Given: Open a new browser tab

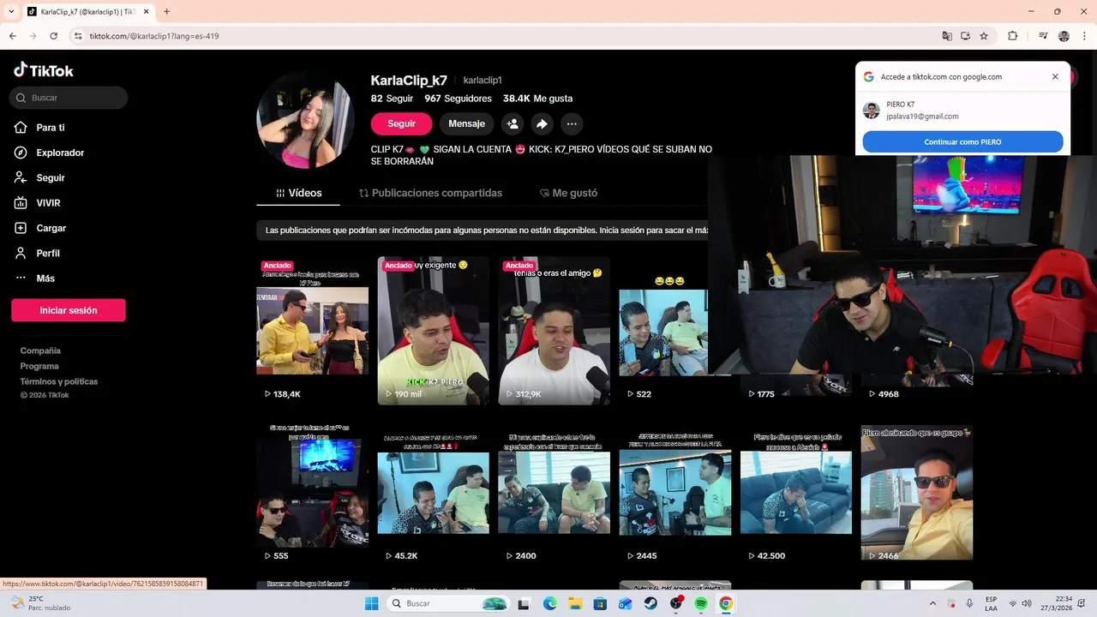Looking at the screenshot, I should click(166, 12).
